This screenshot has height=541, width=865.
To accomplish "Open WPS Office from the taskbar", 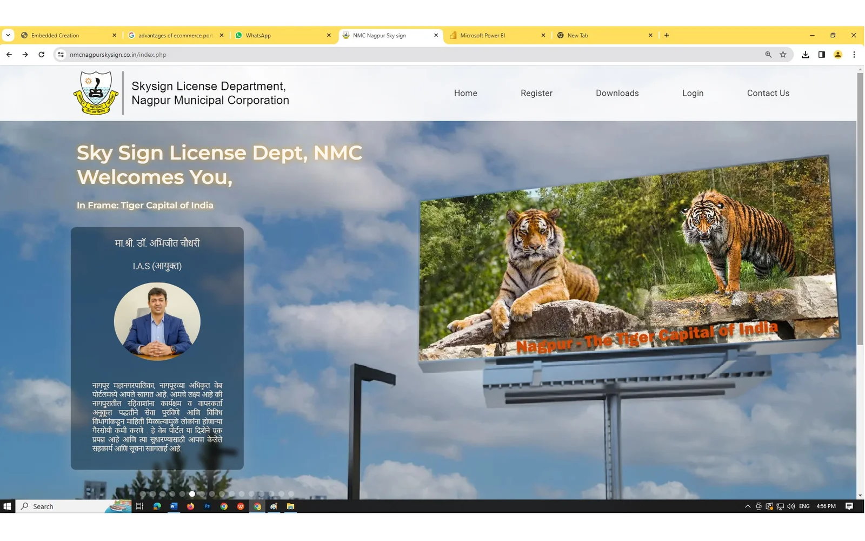I will coord(241,506).
